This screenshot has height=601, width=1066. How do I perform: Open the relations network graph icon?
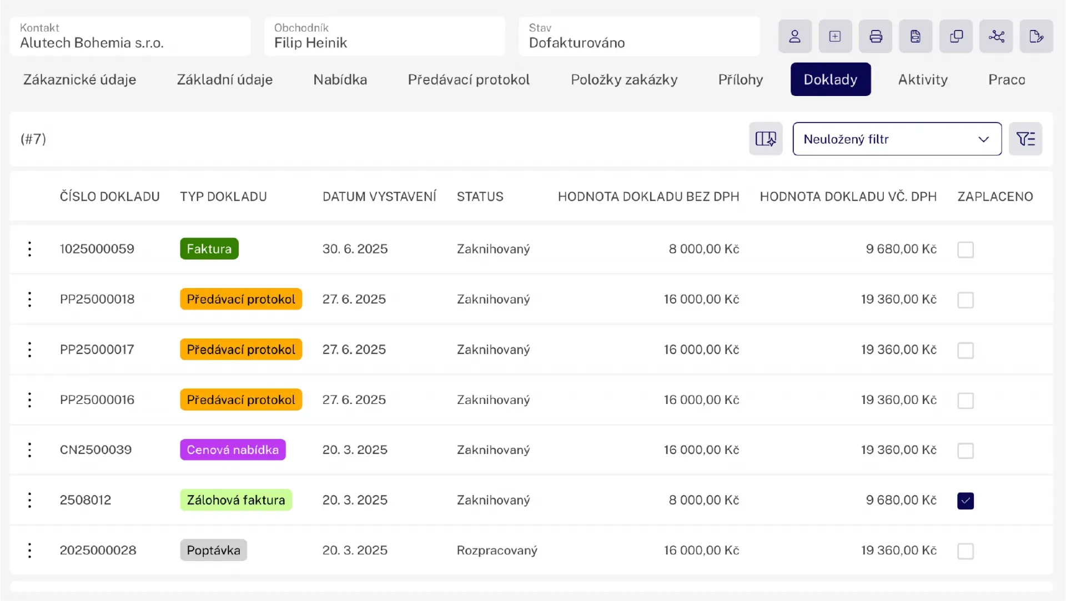click(996, 37)
